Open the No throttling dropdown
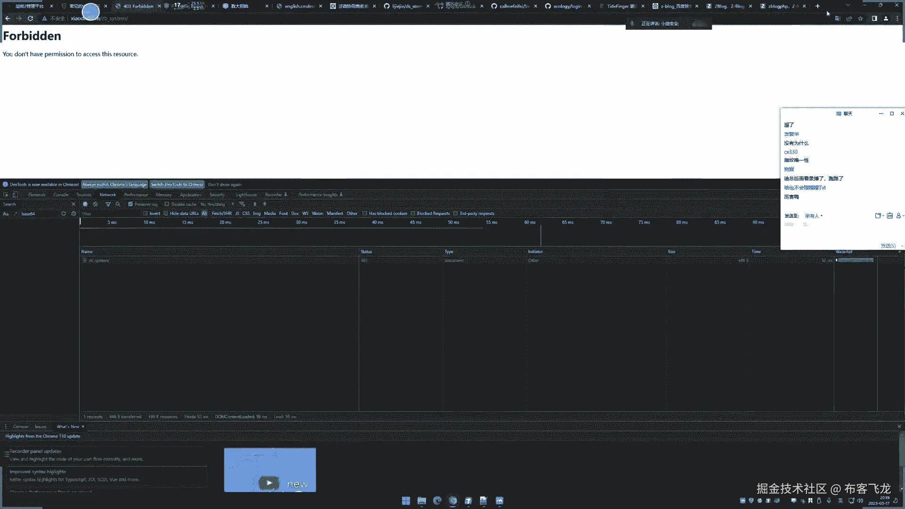This screenshot has height=509, width=905. pyautogui.click(x=217, y=204)
